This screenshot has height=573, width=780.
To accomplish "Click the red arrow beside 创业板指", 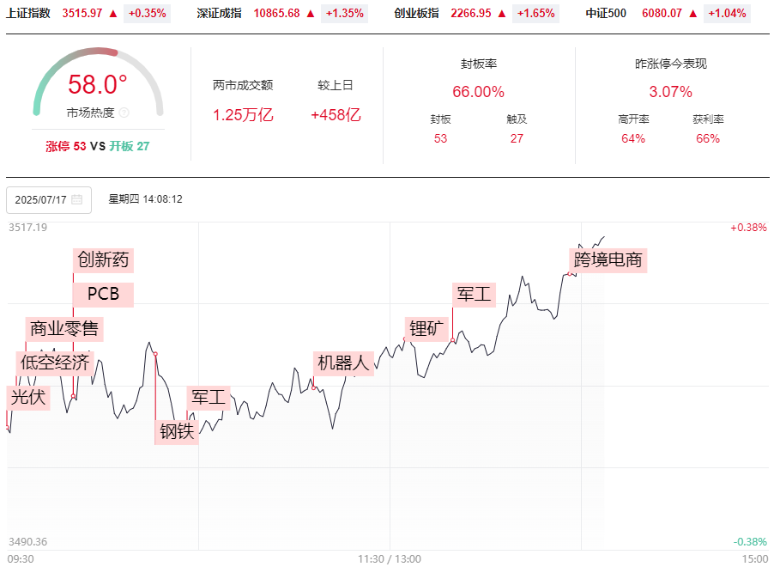I will tap(502, 14).
